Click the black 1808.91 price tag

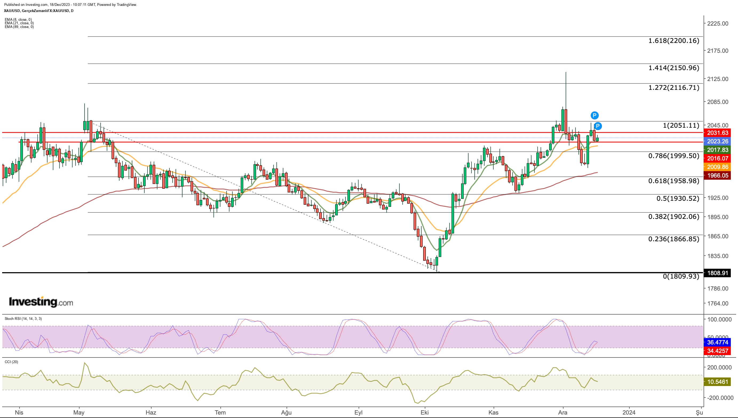pyautogui.click(x=717, y=273)
